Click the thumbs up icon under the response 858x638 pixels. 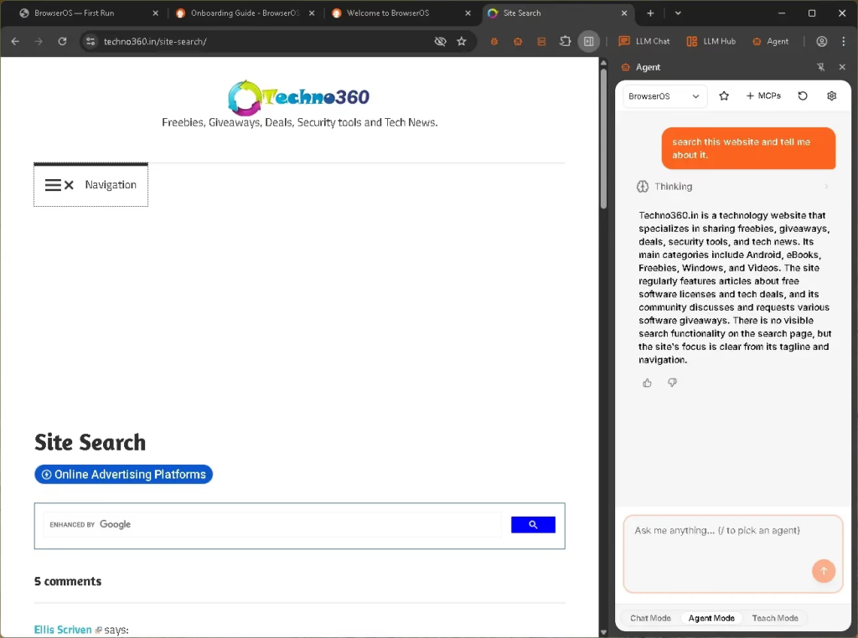point(647,383)
